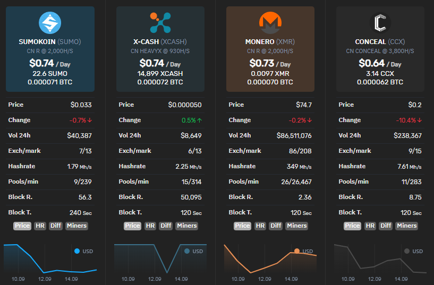Toggle USD legend dot on Conceal chart
434x285 pixels.
[406, 251]
